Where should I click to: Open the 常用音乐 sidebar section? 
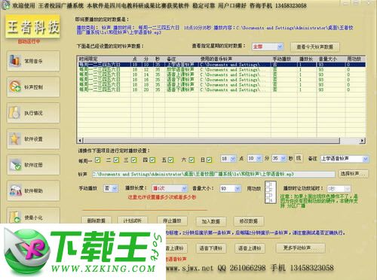(x=33, y=61)
